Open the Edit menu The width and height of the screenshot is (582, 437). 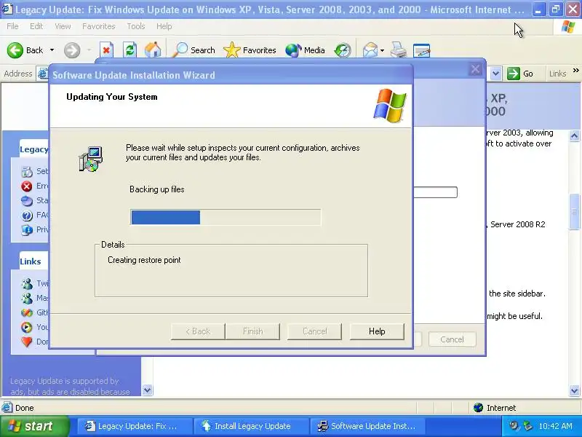36,26
